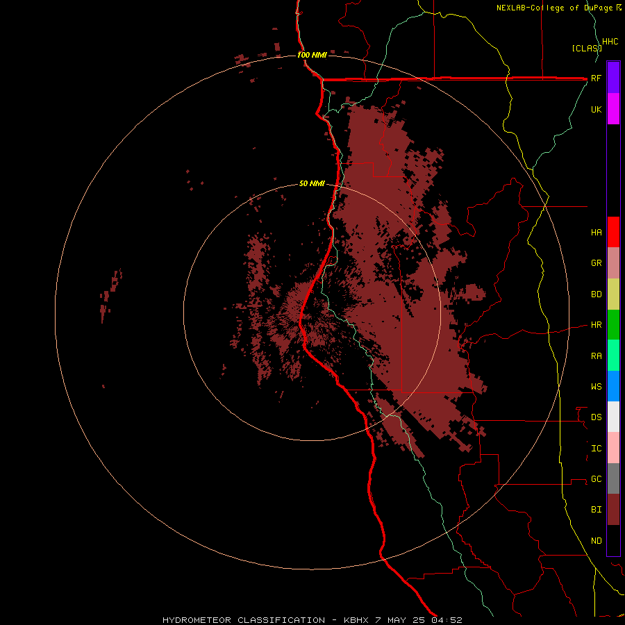Click the IC light pink legend swatch

[613, 448]
